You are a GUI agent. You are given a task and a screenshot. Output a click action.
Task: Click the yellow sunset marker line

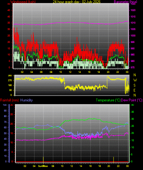(x=114, y=160)
